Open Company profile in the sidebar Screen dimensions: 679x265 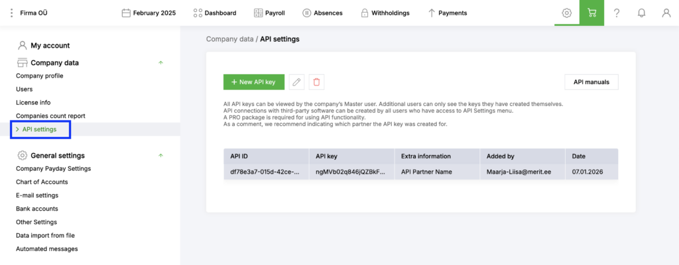pyautogui.click(x=40, y=76)
